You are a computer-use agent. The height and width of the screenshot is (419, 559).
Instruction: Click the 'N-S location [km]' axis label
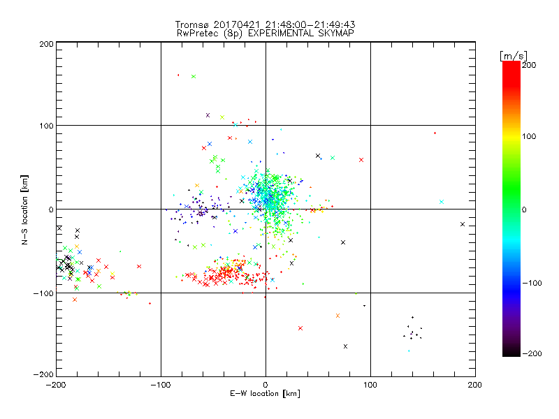[x=24, y=209]
